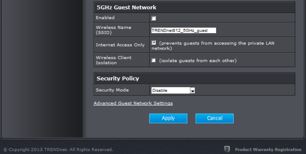Enable the Wireless Client Isolation checkbox
Image resolution: width=306 pixels, height=154 pixels.
154,60
